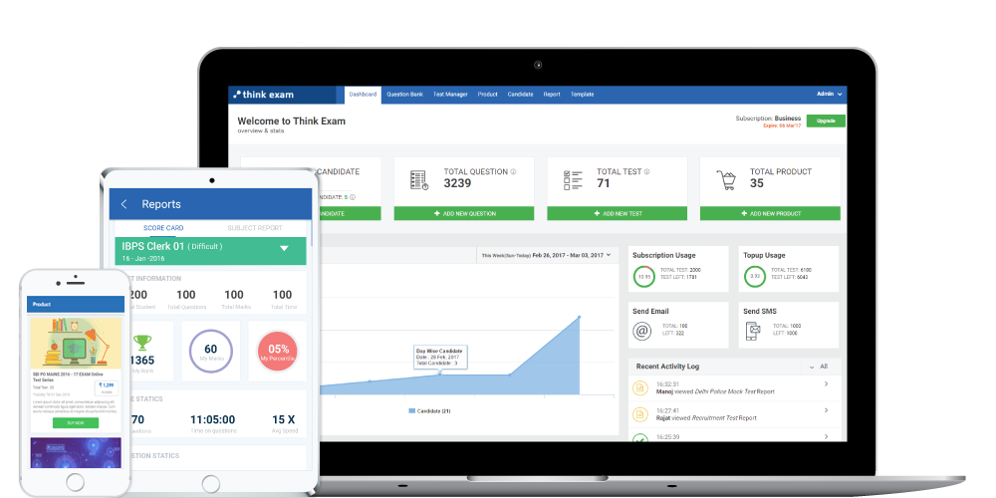Click the document icon of Rajat's activity entry
996x498 pixels.
coord(640,414)
